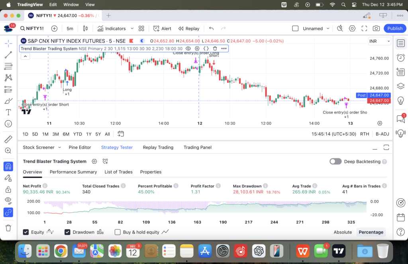This screenshot has height=264, width=408.
Task: Open the INR currency dropdown
Action: [x=379, y=41]
